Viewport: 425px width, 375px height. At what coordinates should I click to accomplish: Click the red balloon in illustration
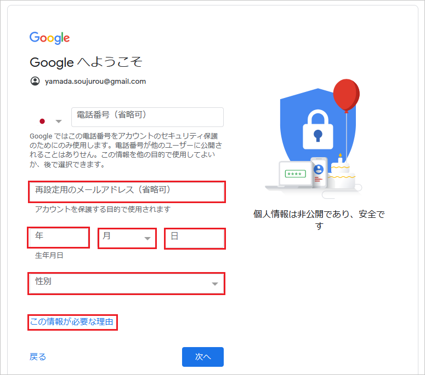click(x=346, y=95)
